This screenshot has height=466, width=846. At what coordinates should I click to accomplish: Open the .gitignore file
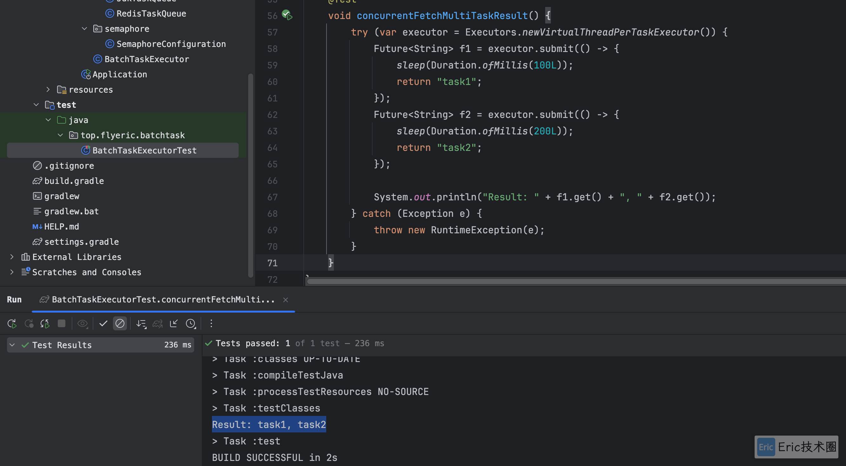(x=69, y=166)
